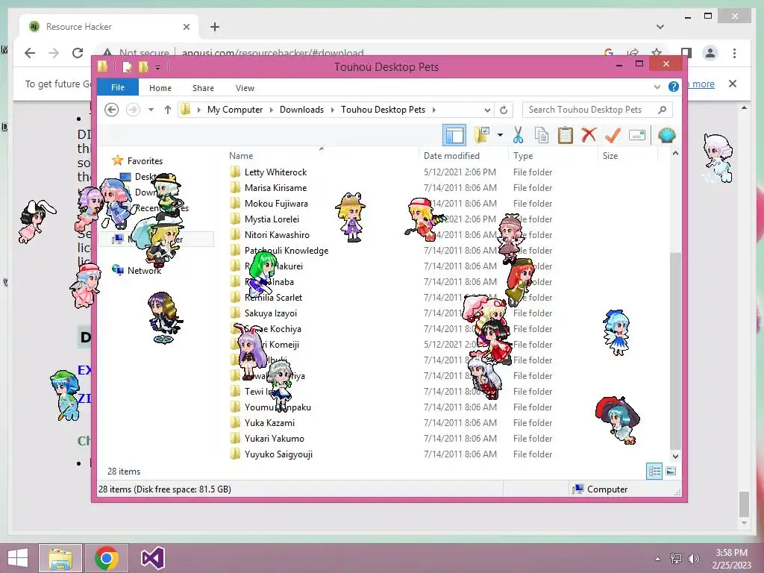Click the Explorer Back arrow button
Image resolution: width=764 pixels, height=573 pixels.
coord(112,110)
